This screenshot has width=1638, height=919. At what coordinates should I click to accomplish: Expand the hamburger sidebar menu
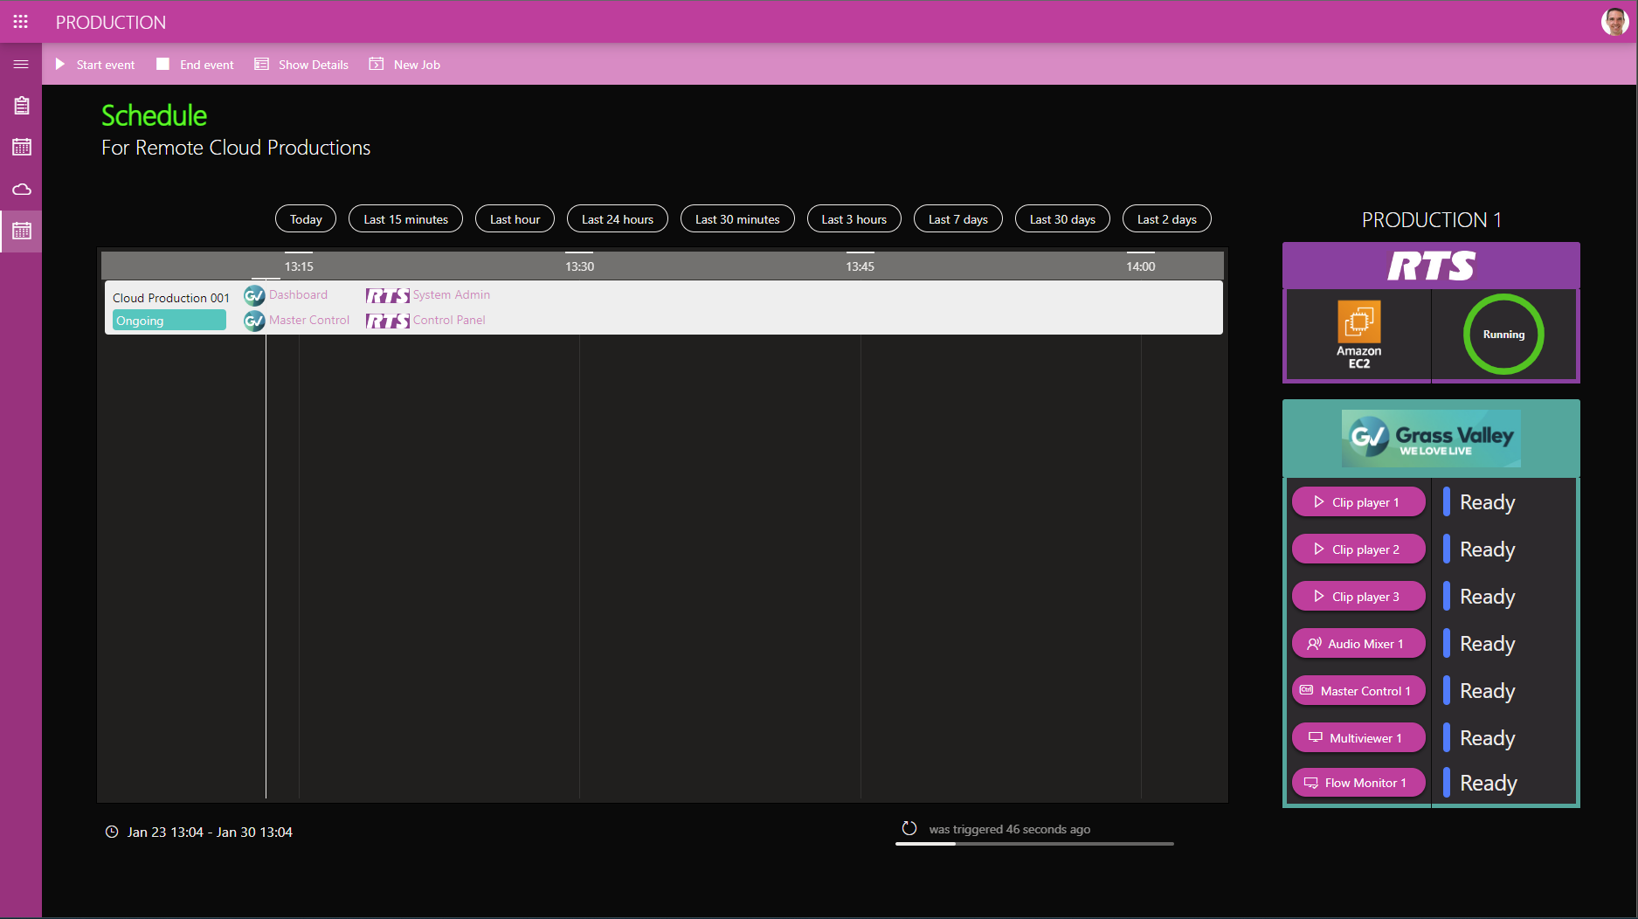click(21, 65)
